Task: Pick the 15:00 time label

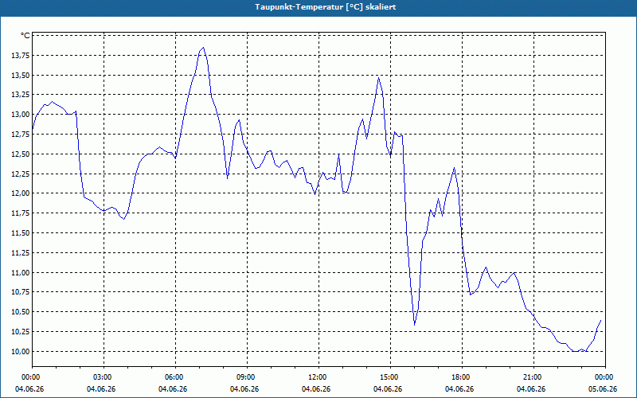Action: (x=388, y=377)
